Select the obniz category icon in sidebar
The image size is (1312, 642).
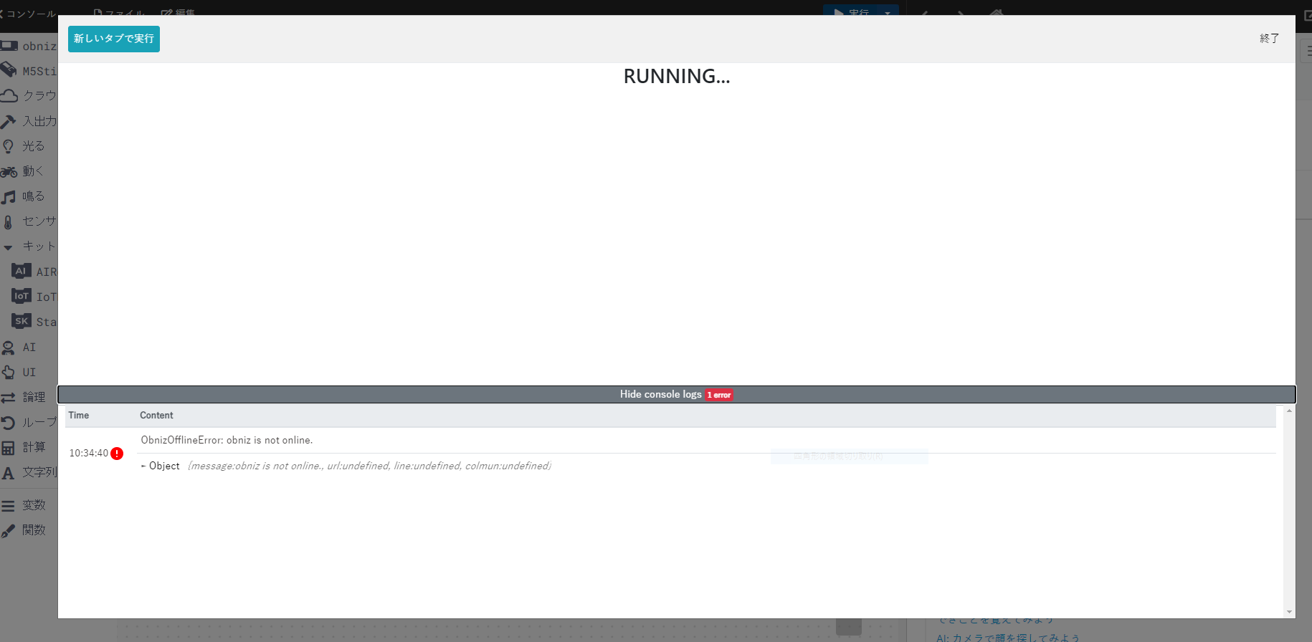tap(9, 46)
